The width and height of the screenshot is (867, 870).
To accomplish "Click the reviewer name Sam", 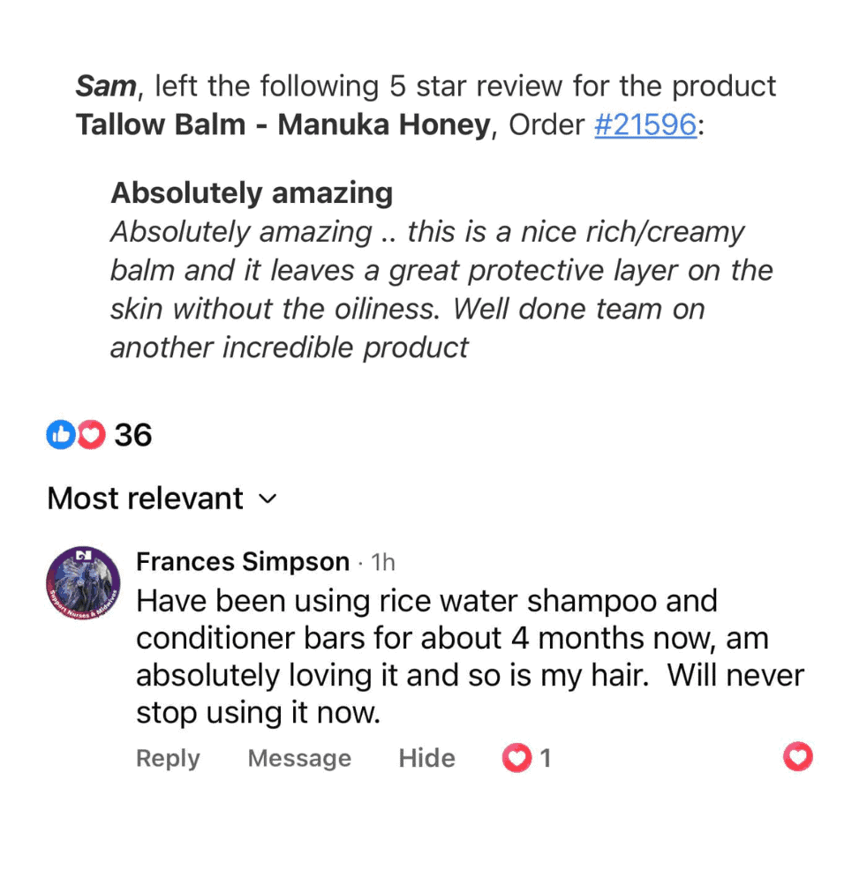I will (107, 86).
